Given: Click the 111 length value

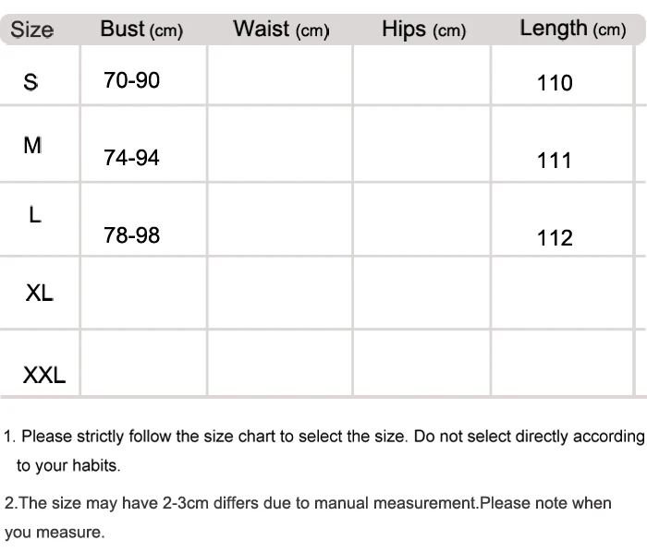Looking at the screenshot, I should click(554, 161).
